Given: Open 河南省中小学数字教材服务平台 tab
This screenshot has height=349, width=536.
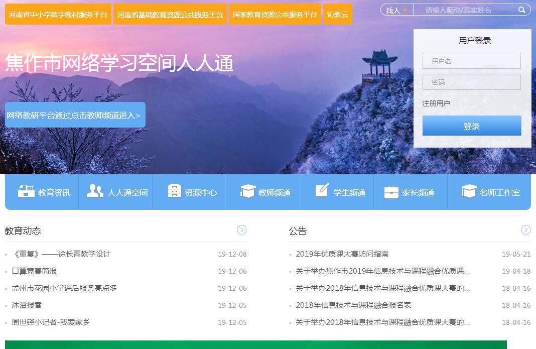Looking at the screenshot, I should tap(58, 15).
